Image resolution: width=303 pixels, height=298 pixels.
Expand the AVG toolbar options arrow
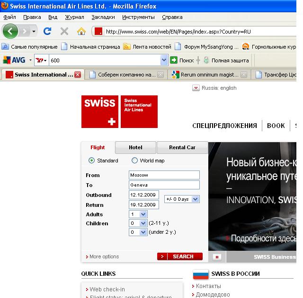[x=30, y=60]
